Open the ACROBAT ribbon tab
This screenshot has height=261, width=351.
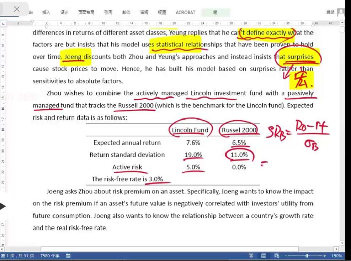coord(185,12)
